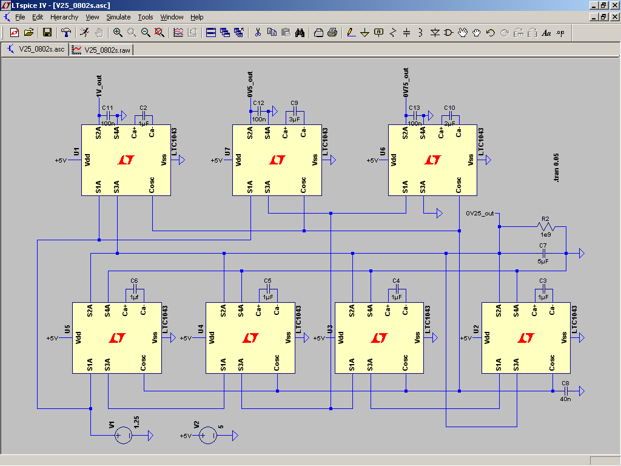Select the R2 resistor symbol

coord(546,227)
